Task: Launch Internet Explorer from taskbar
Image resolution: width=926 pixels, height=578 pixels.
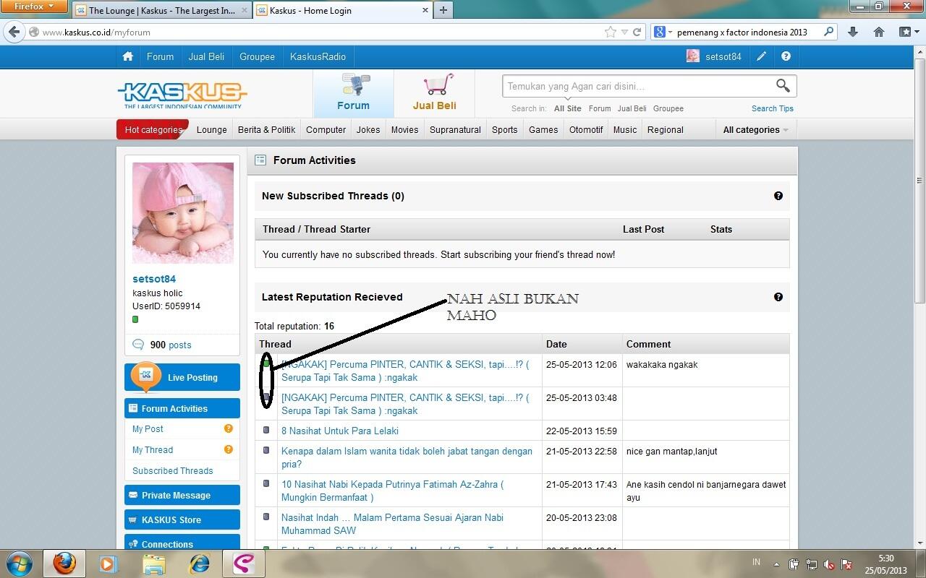Action: point(199,564)
